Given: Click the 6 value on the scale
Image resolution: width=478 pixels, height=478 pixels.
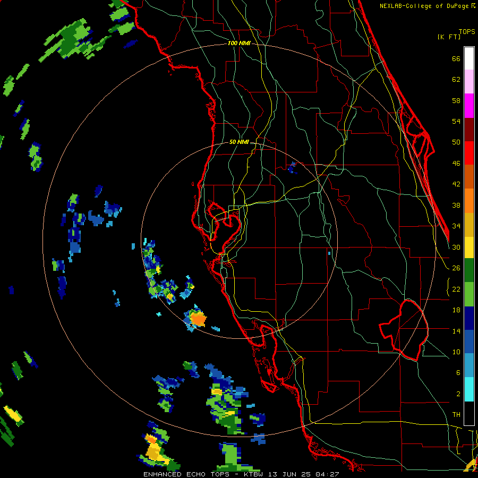Looking at the screenshot, I should pos(458,373).
